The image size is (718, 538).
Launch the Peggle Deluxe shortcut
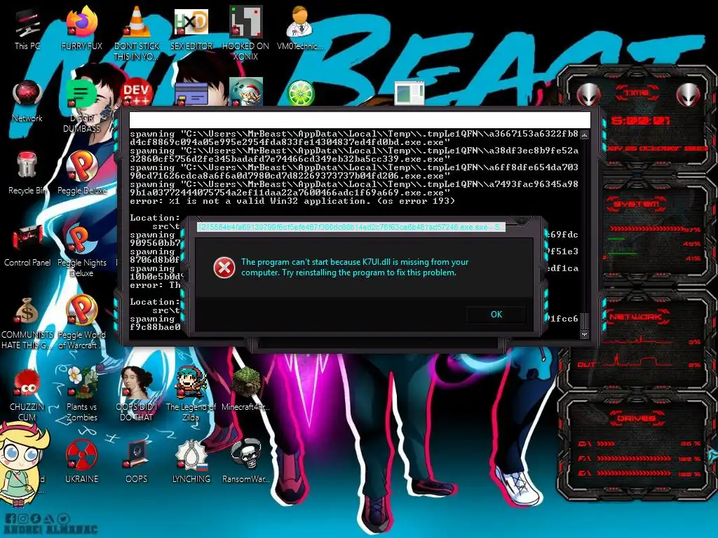tap(81, 173)
